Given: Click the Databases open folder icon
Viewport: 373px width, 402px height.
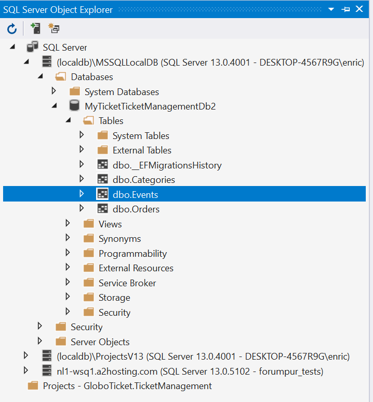Looking at the screenshot, I should tap(61, 76).
